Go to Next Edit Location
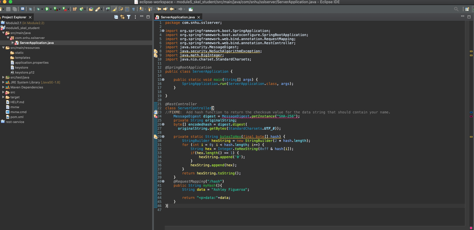 (x=165, y=9)
